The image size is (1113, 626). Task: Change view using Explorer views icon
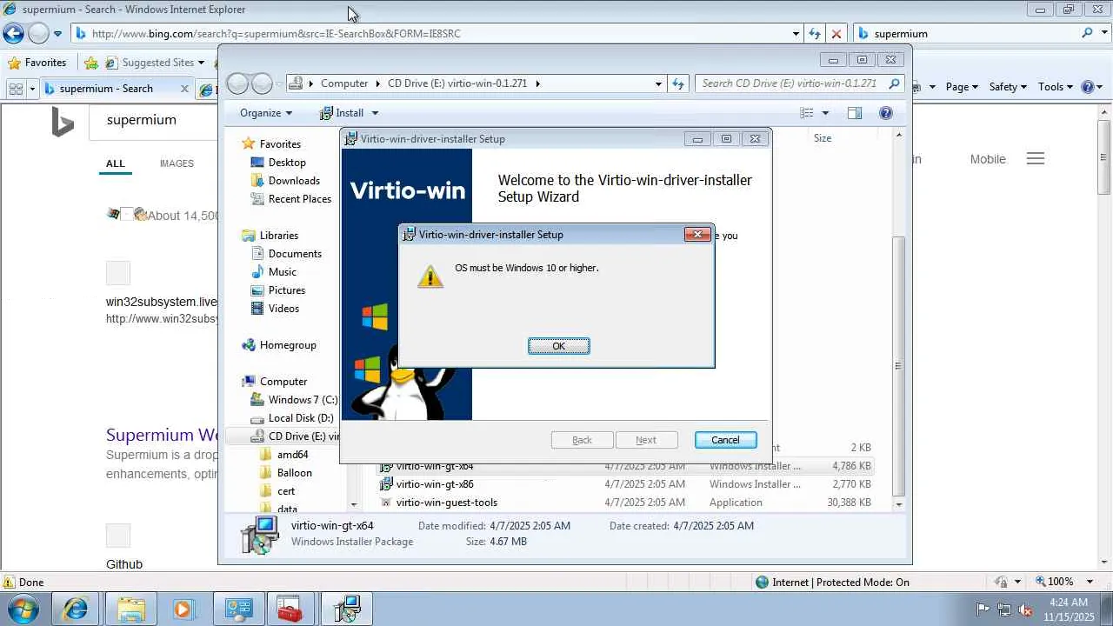pyautogui.click(x=807, y=113)
